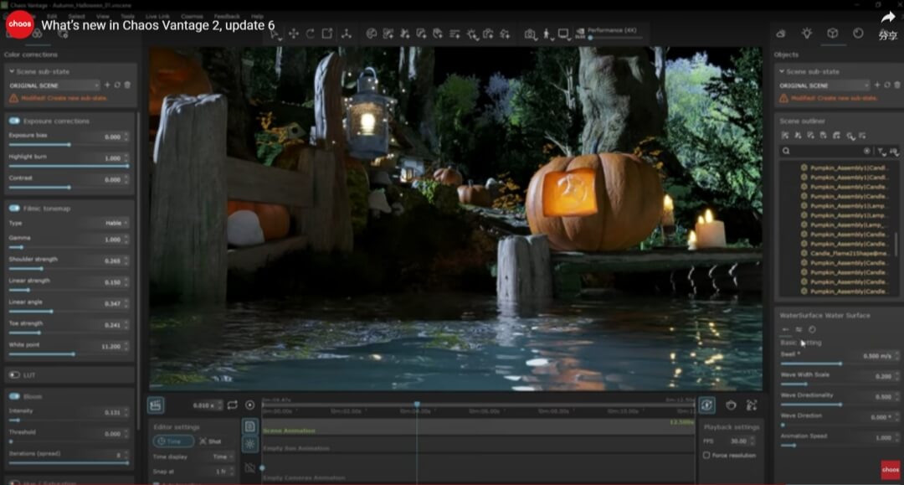Viewport: 904px width, 485px height.
Task: Activate the Move tool in toolbar
Action: point(294,34)
